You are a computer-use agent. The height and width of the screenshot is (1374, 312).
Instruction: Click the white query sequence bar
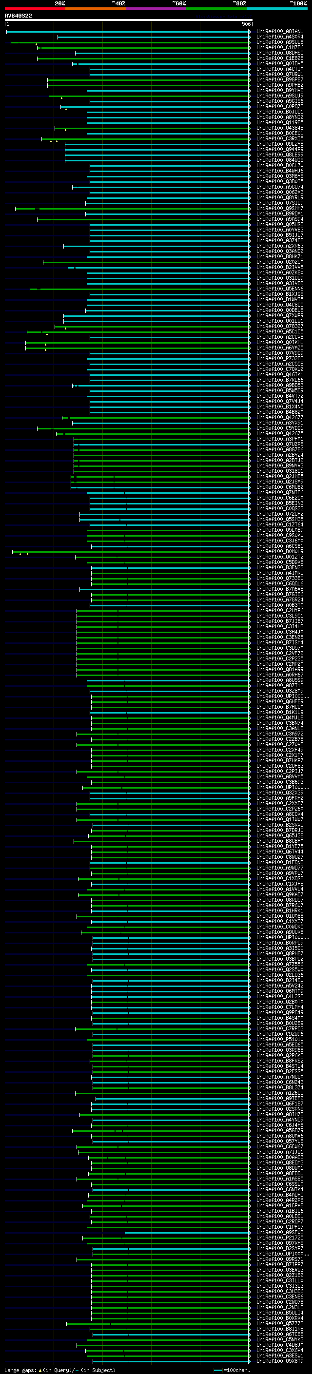pos(128,20)
